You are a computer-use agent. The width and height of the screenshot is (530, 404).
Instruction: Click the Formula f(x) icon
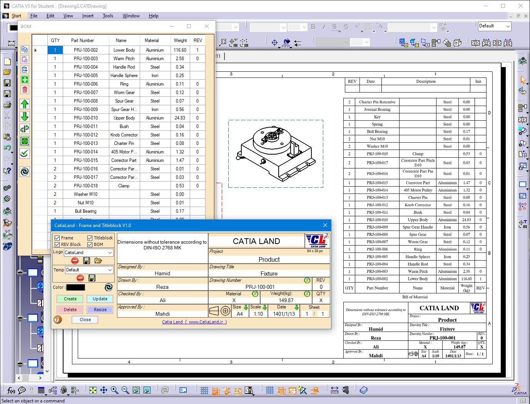coord(11,391)
